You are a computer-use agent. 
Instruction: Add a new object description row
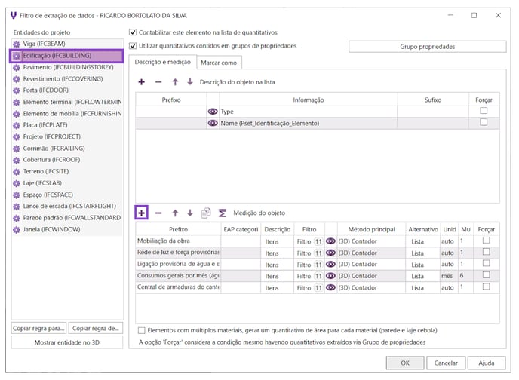[x=141, y=82]
